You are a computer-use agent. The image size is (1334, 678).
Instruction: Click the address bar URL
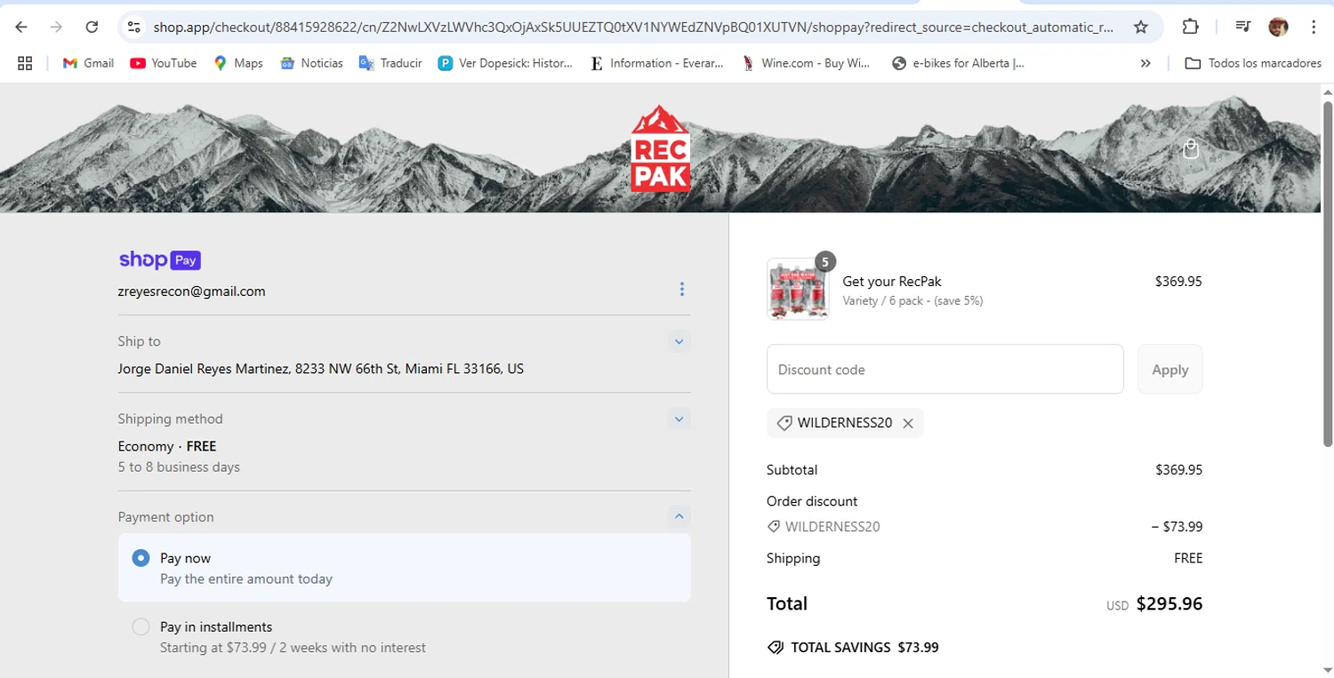(633, 27)
